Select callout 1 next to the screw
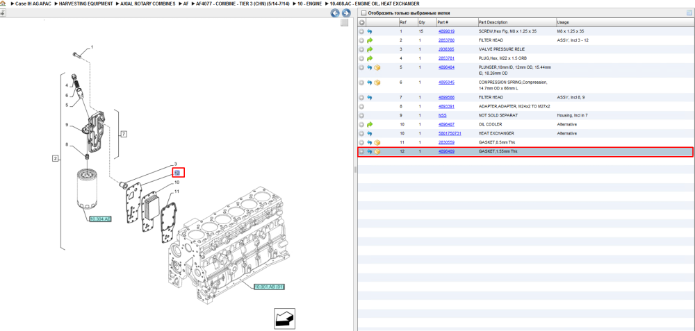The image size is (695, 331). pyautogui.click(x=92, y=47)
